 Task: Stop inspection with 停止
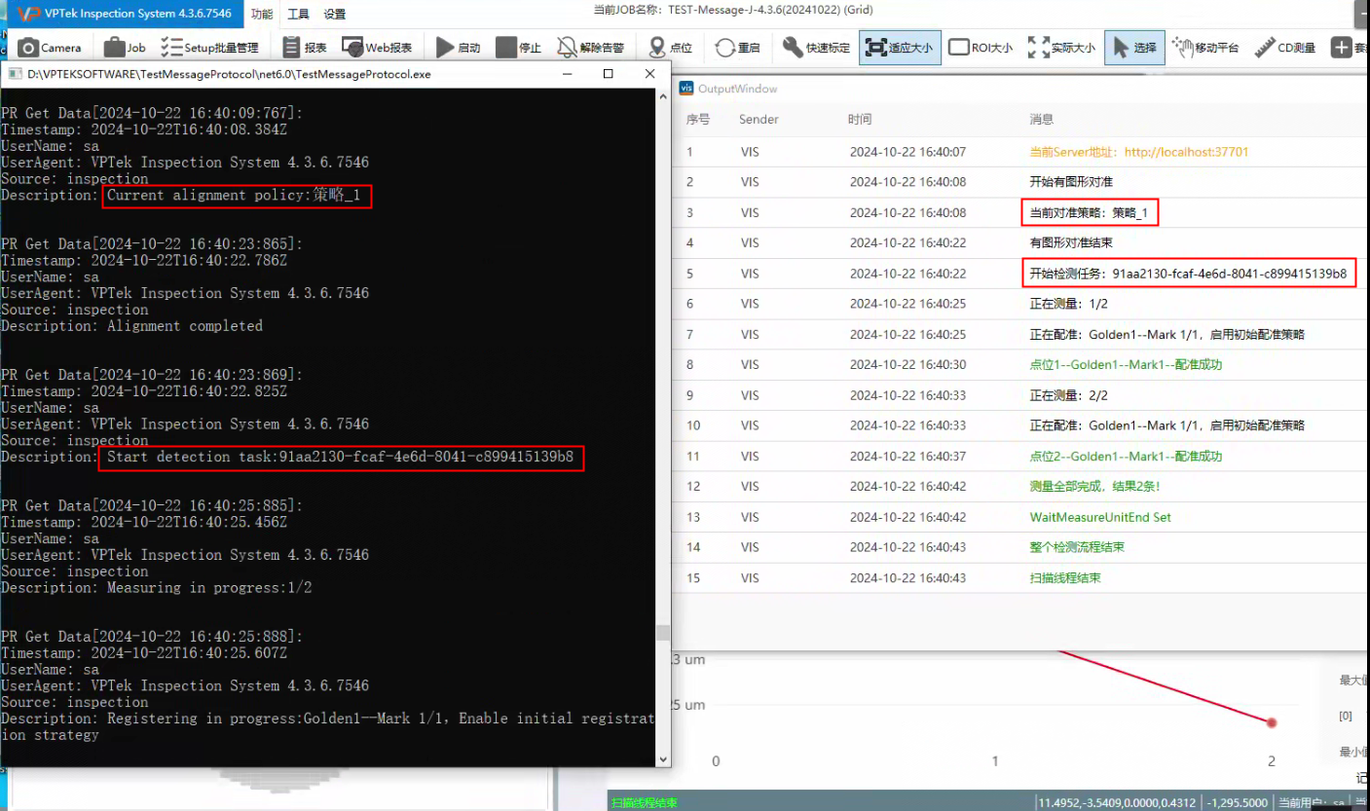(519, 47)
